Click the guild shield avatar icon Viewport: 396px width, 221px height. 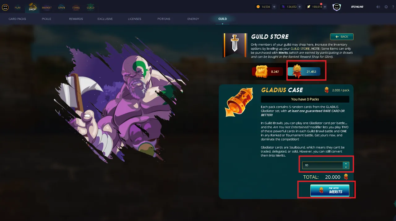(337, 7)
